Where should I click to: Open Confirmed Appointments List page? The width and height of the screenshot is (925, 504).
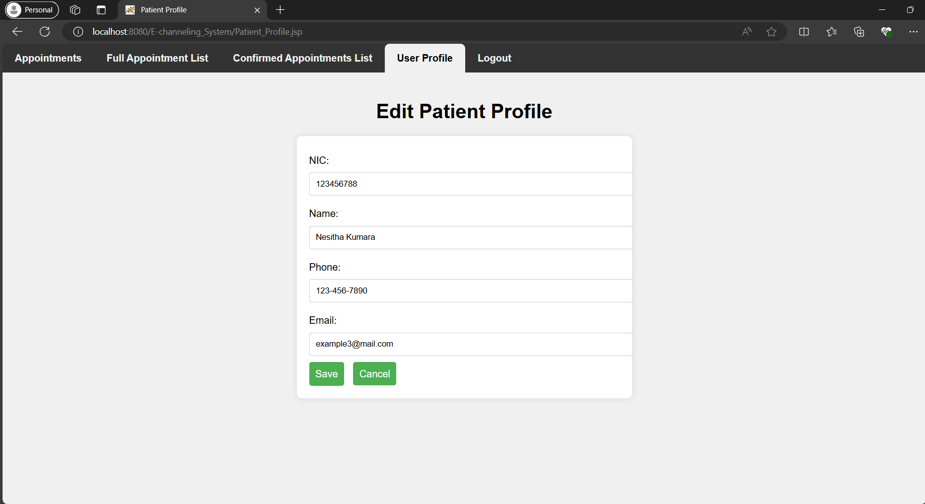pos(302,58)
